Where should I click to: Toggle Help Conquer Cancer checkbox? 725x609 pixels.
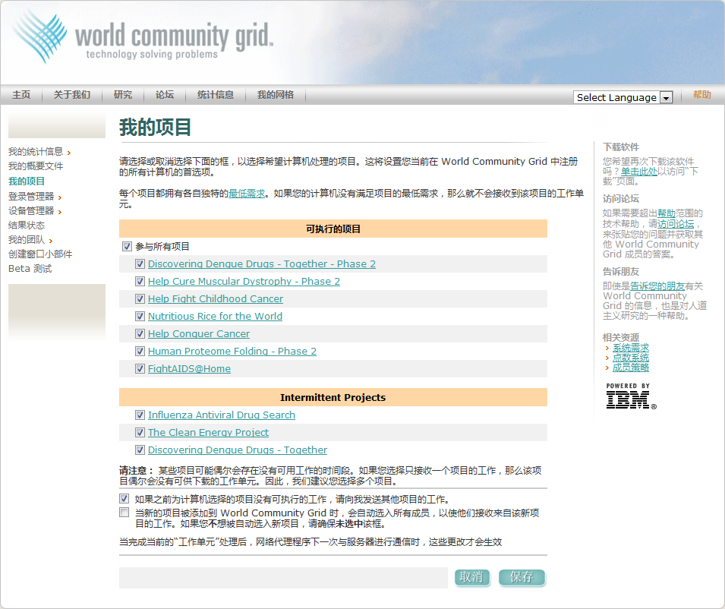pyautogui.click(x=140, y=334)
